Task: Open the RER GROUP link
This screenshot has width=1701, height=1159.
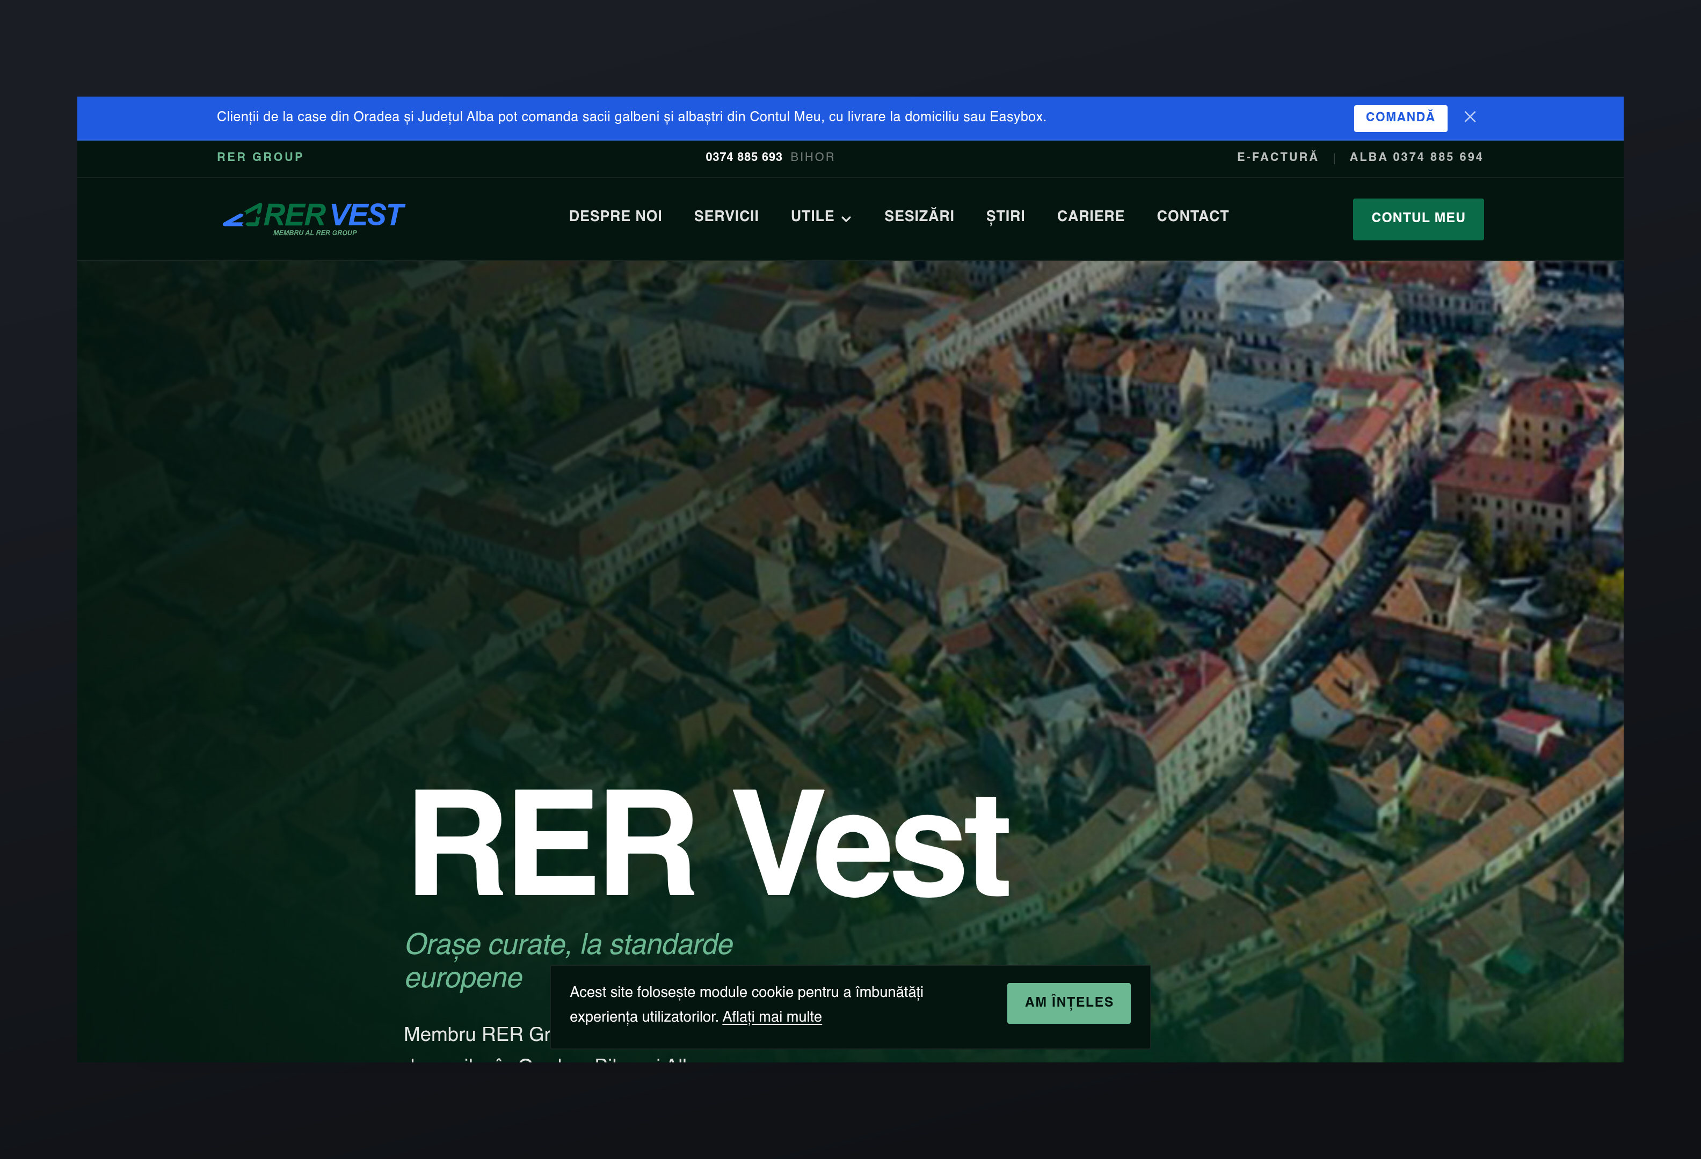Action: click(x=260, y=157)
